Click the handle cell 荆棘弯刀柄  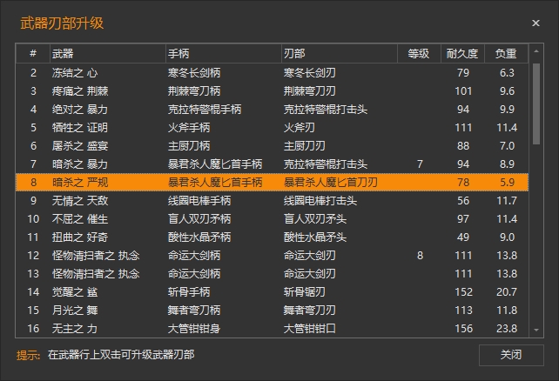(x=194, y=91)
